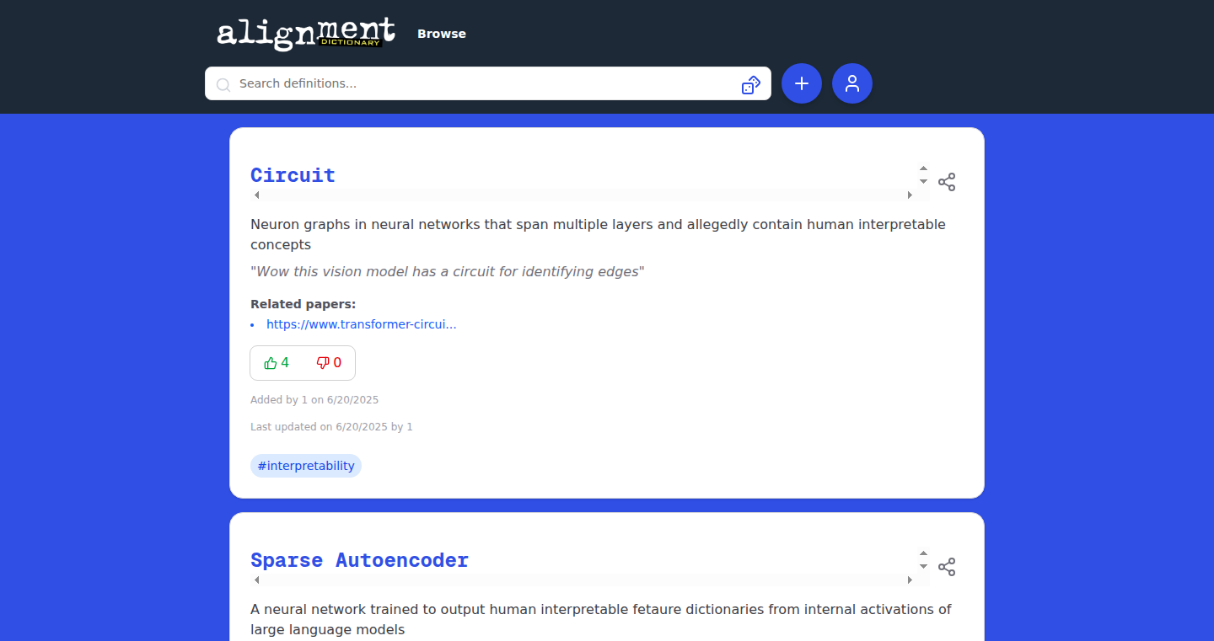This screenshot has height=641, width=1214.
Task: Open the Alignment Dictionary logo home
Action: tap(306, 34)
